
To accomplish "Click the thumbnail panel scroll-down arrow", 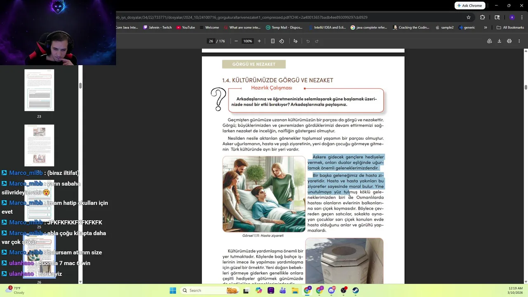I will (80, 282).
